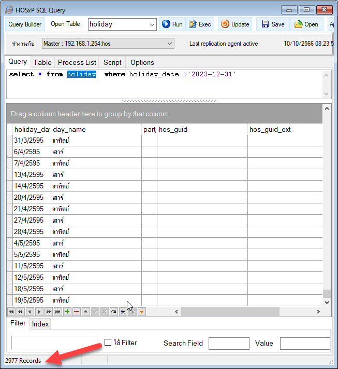This screenshot has width=338, height=369.
Task: Jump to first record in navigator
Action: 11,312
